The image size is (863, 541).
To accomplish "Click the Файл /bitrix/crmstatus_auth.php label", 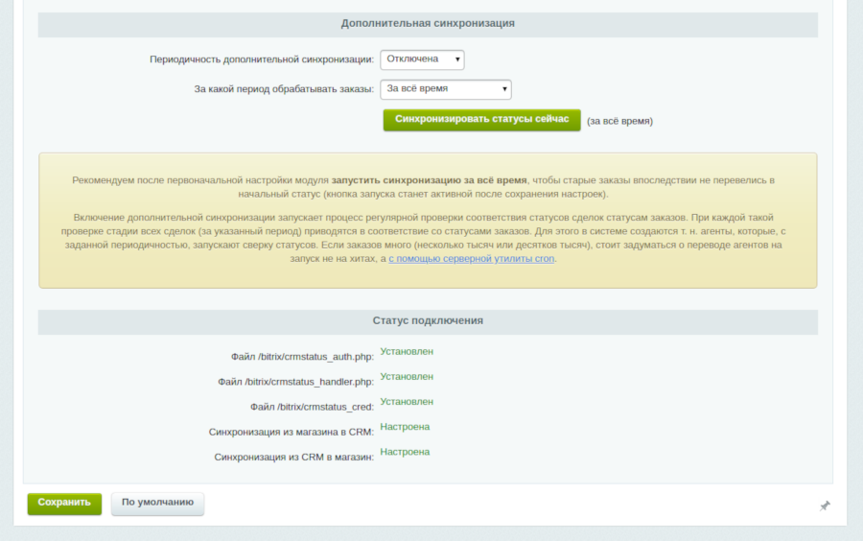I will tap(302, 357).
